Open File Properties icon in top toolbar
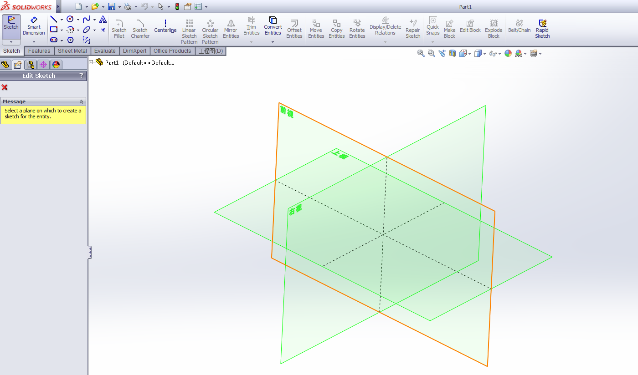 (x=188, y=6)
